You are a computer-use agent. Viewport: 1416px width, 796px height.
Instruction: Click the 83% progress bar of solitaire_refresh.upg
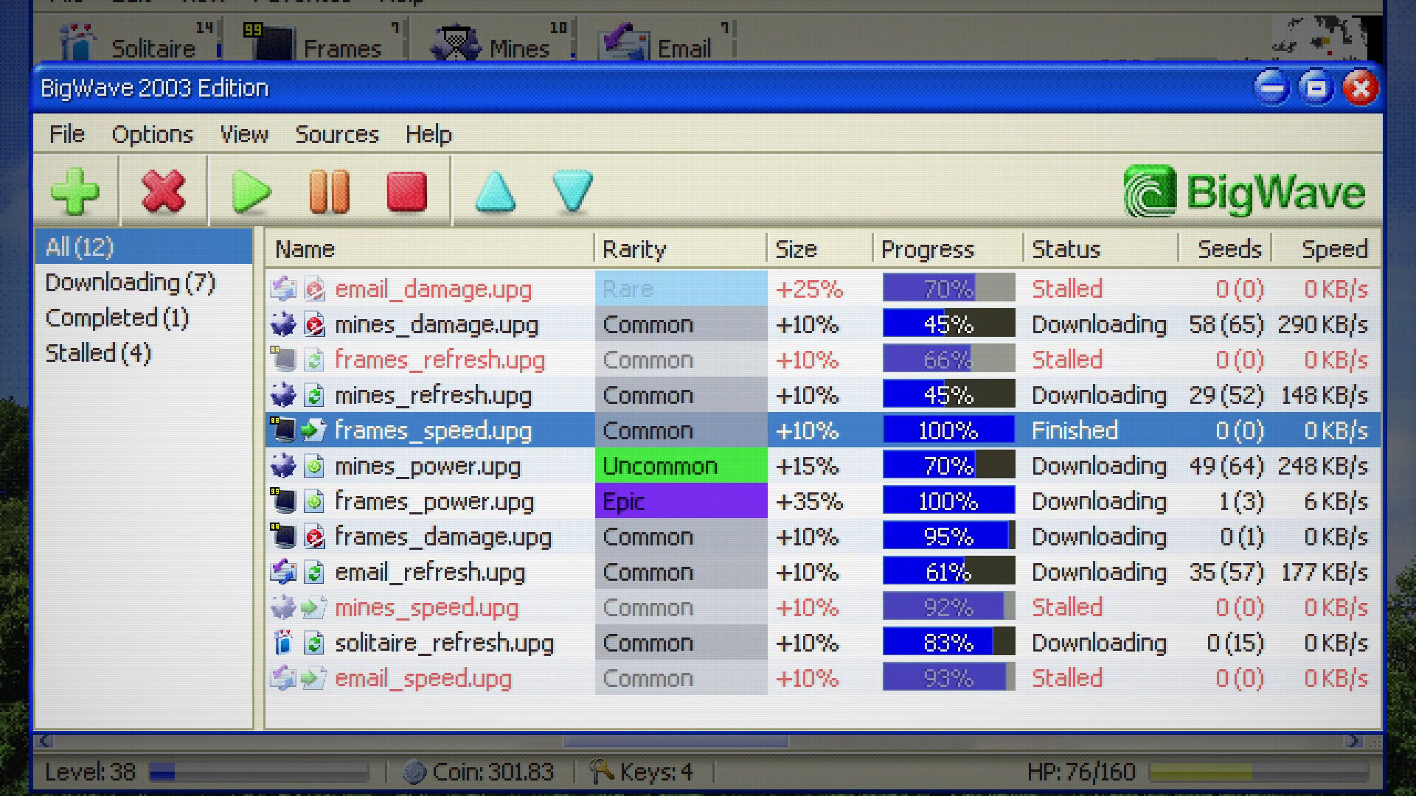(948, 643)
